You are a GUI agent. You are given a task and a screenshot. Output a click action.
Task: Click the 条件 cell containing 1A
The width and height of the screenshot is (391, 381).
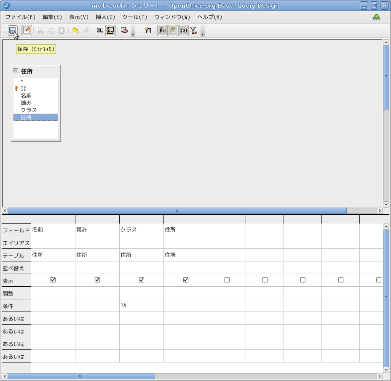click(x=141, y=306)
